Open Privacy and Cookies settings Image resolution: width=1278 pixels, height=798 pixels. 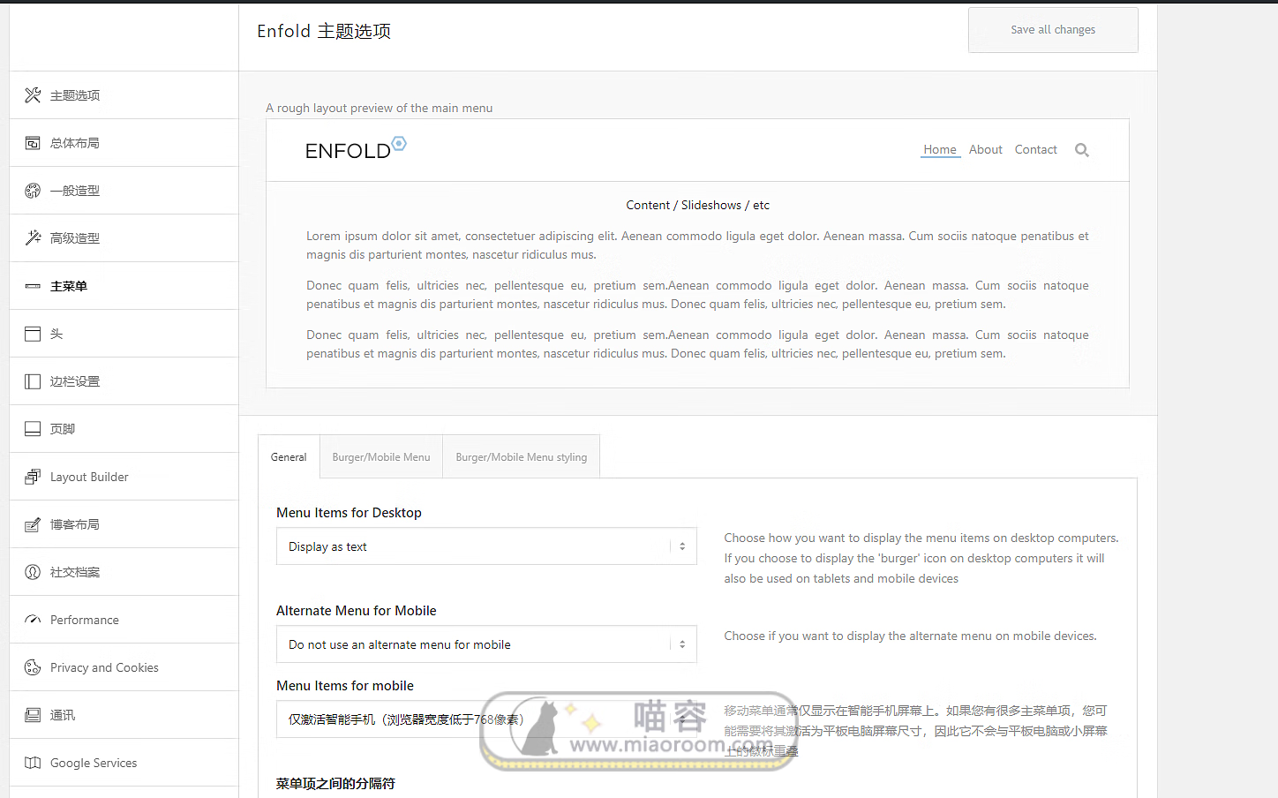click(x=124, y=667)
